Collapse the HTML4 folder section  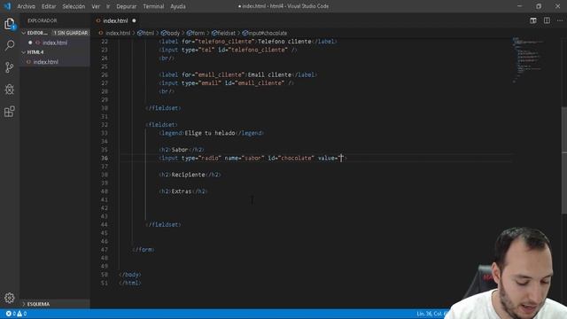24,52
